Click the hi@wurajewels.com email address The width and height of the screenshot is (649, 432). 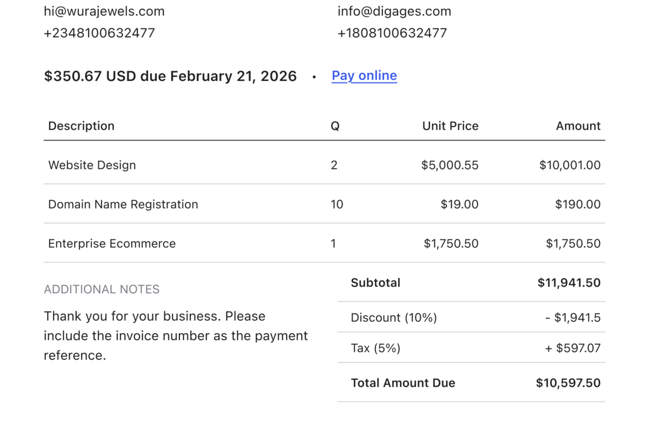[104, 11]
